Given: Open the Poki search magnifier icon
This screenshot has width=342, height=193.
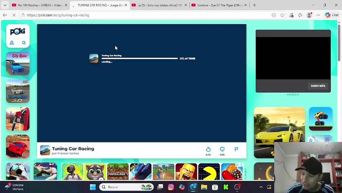Looking at the screenshot, I should pyautogui.click(x=24, y=43).
